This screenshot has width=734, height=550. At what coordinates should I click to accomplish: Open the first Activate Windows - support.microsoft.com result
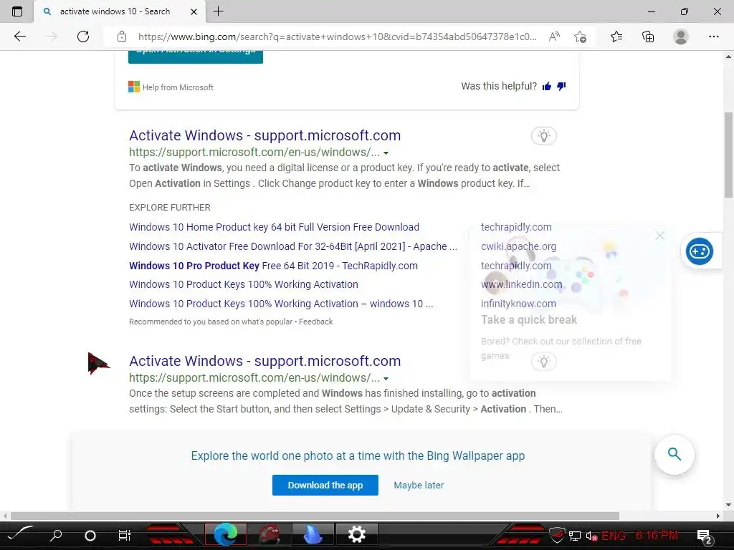(265, 135)
